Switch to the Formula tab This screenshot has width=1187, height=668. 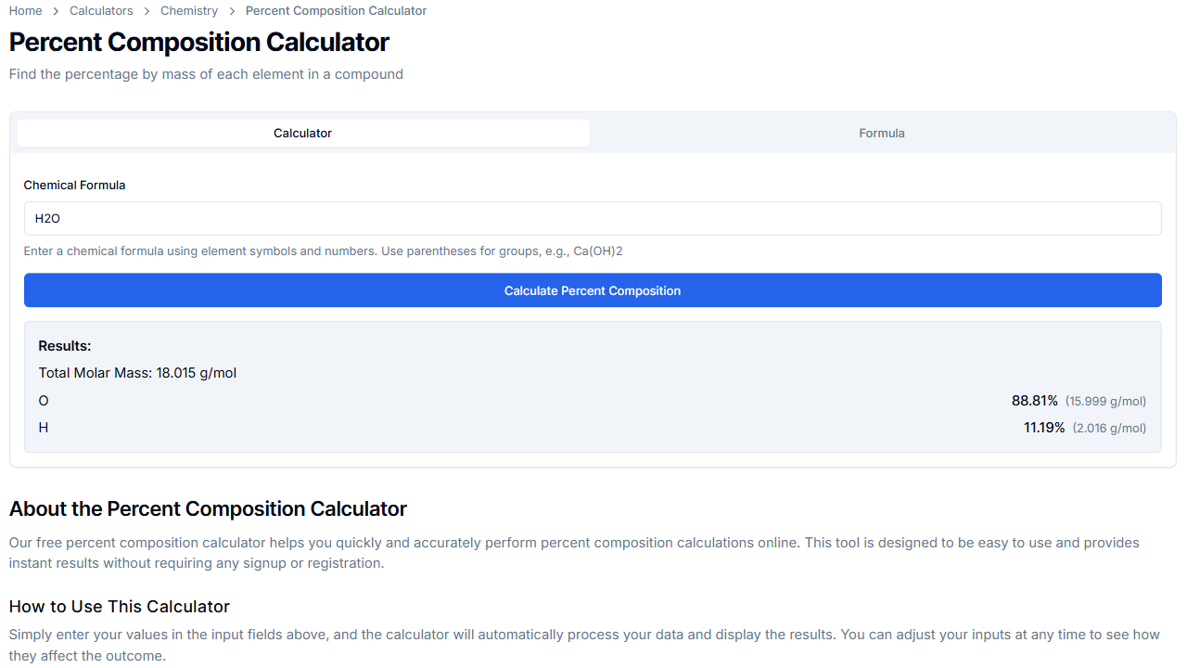[881, 133]
